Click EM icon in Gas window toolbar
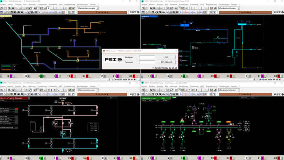Image resolution: width=284 pixels, height=160 pixels. point(60,12)
